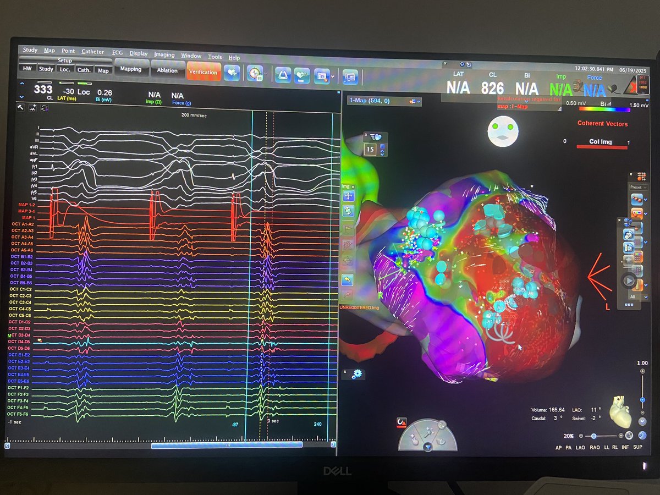Click the undo arrow in the Img panel
Image resolution: width=660 pixels, height=495 pixels.
pos(348,294)
